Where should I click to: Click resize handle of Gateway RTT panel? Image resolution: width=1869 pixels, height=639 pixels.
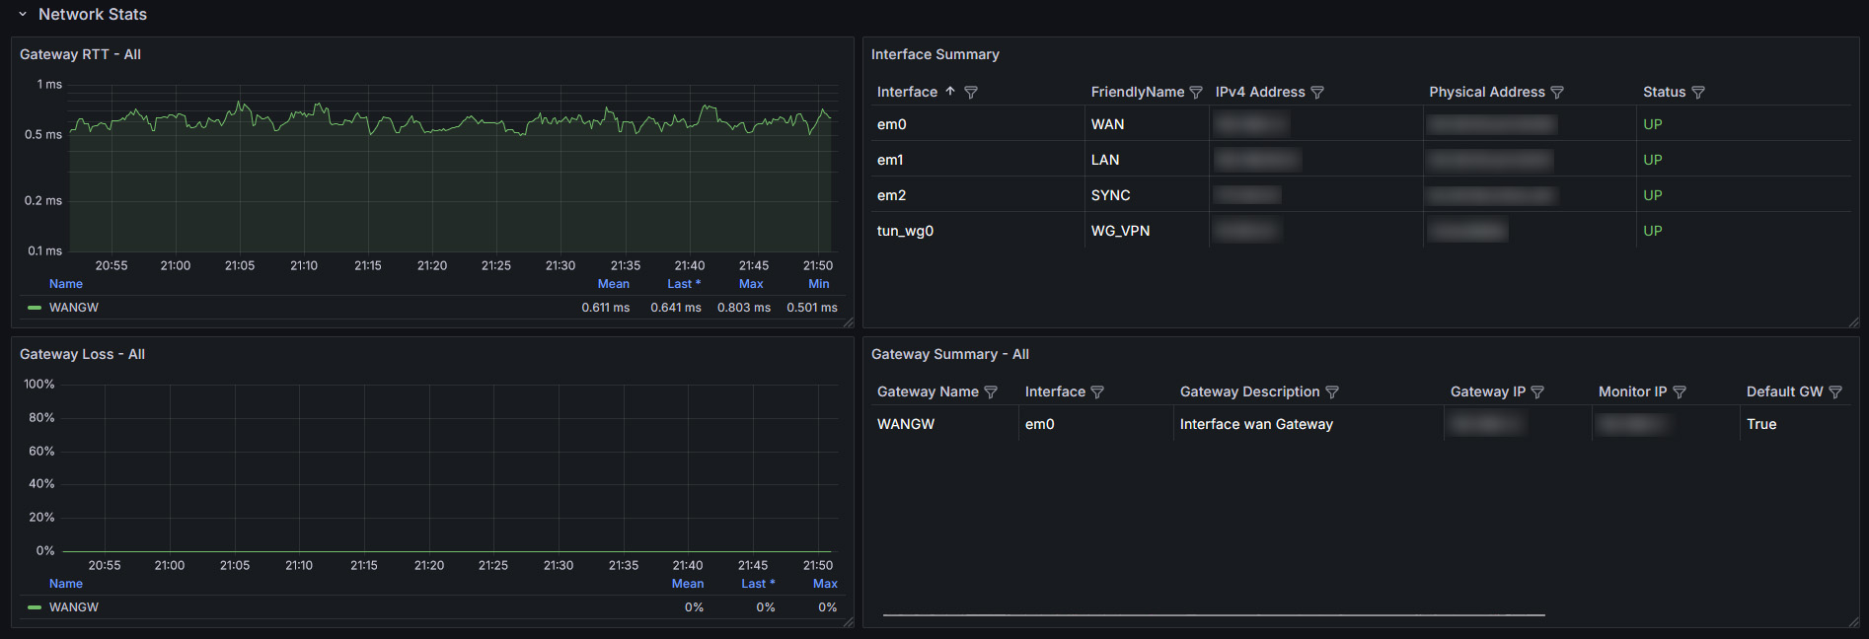tap(849, 322)
